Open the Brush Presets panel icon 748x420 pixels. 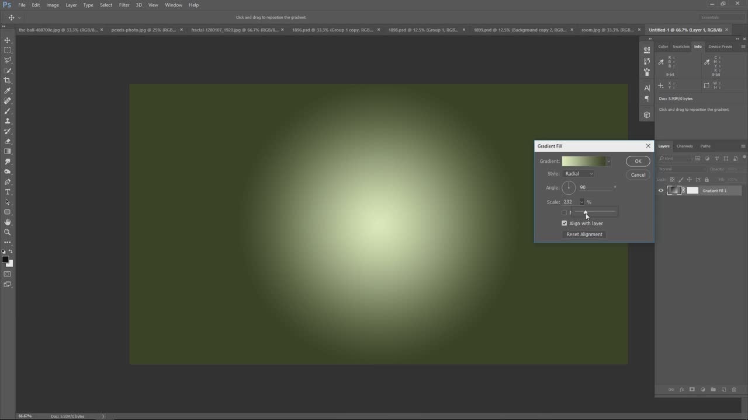[647, 72]
